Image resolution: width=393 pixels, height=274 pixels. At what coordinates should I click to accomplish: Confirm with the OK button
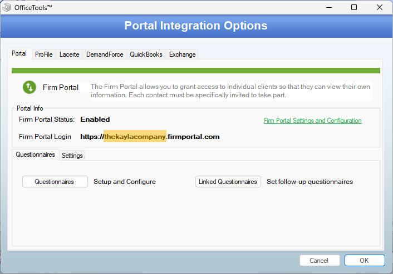(365, 261)
